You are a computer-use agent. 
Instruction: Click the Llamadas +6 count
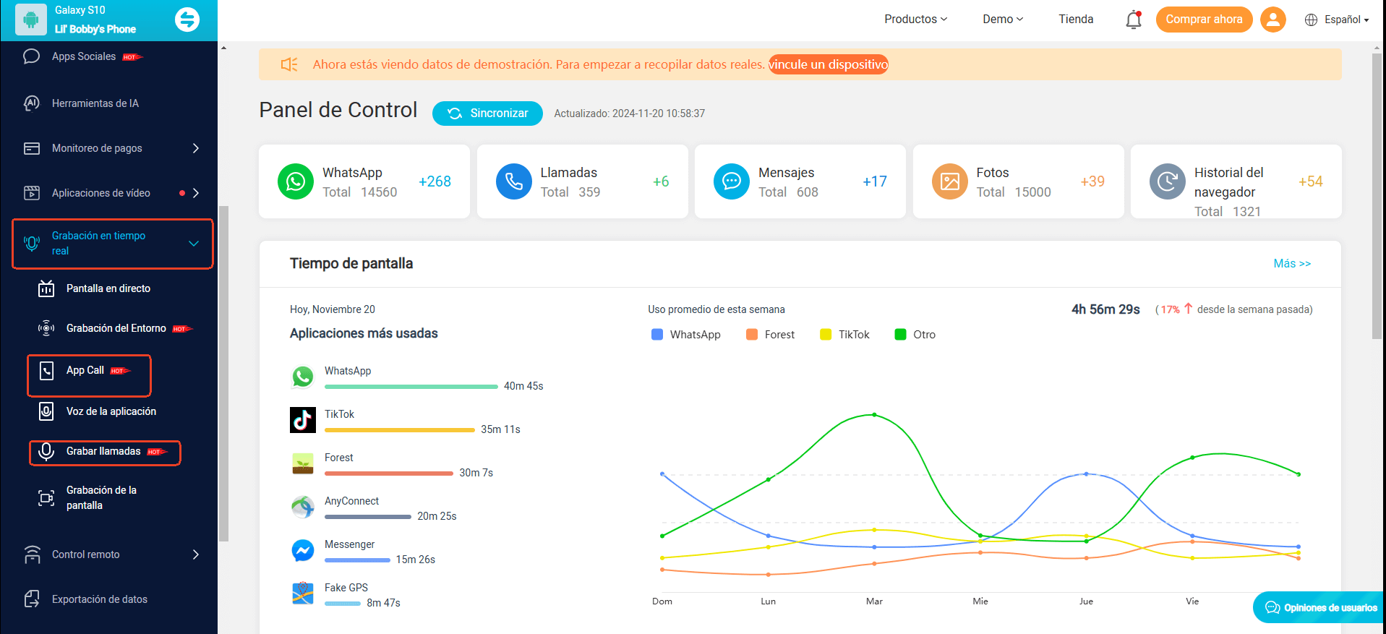pyautogui.click(x=661, y=181)
